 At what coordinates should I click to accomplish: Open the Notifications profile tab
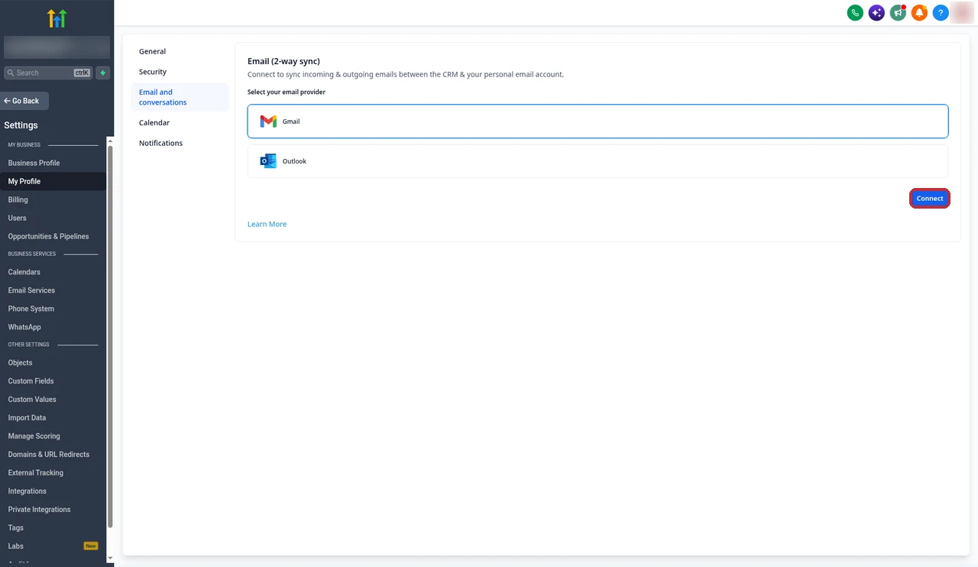[x=160, y=143]
